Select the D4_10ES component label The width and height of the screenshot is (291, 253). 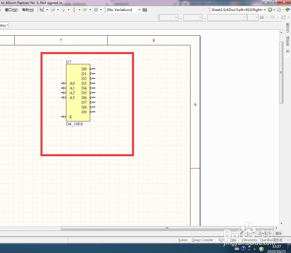[75, 124]
